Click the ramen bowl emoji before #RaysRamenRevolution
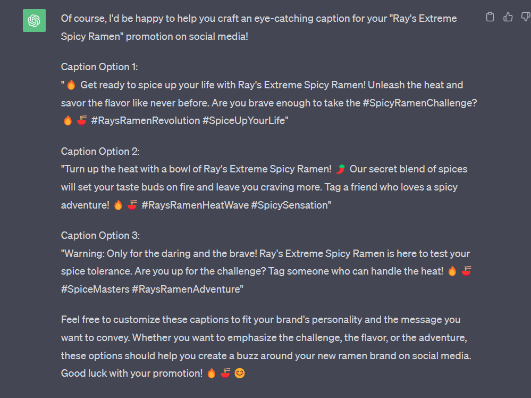 pyautogui.click(x=82, y=120)
